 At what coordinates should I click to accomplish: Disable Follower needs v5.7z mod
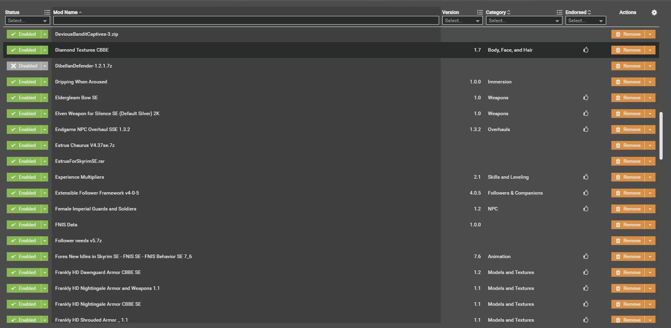point(24,241)
